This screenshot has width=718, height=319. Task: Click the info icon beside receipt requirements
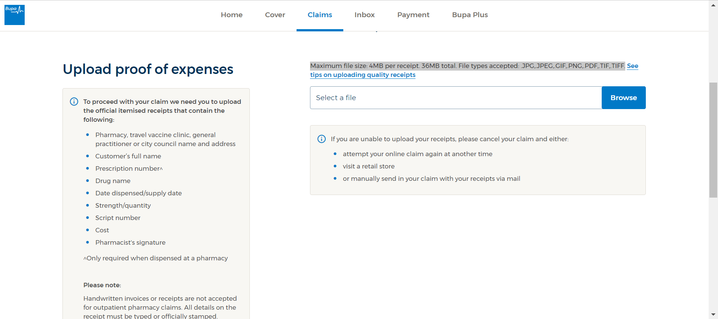click(74, 102)
